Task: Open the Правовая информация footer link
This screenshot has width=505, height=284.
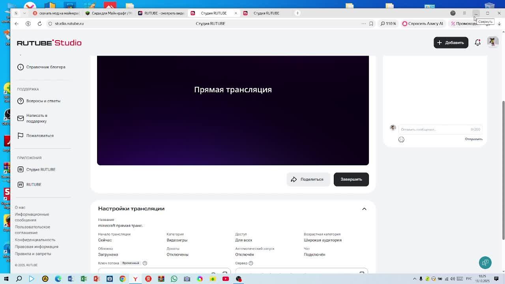Action: [36, 247]
